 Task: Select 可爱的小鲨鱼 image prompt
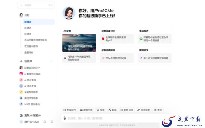155,39
